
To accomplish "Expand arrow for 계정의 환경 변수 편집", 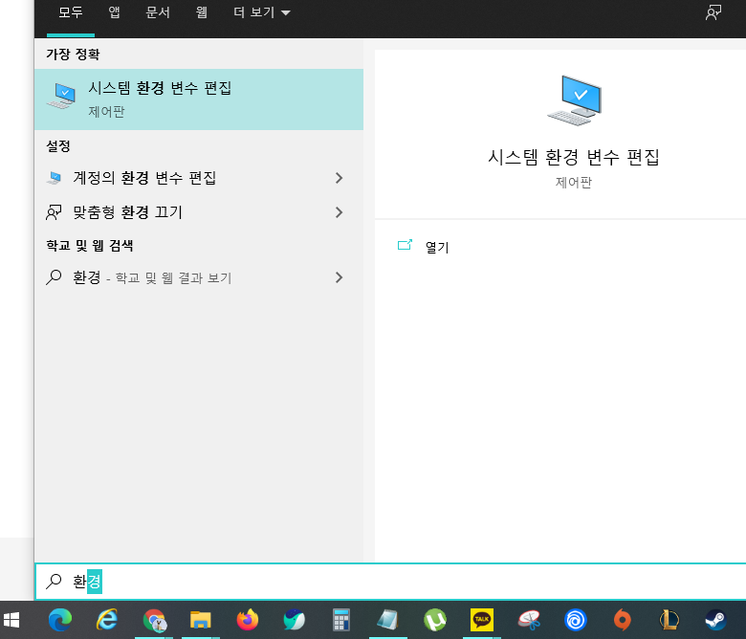I will point(339,178).
